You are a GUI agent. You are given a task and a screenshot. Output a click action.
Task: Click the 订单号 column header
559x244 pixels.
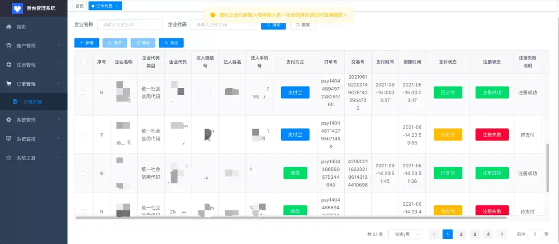click(331, 62)
